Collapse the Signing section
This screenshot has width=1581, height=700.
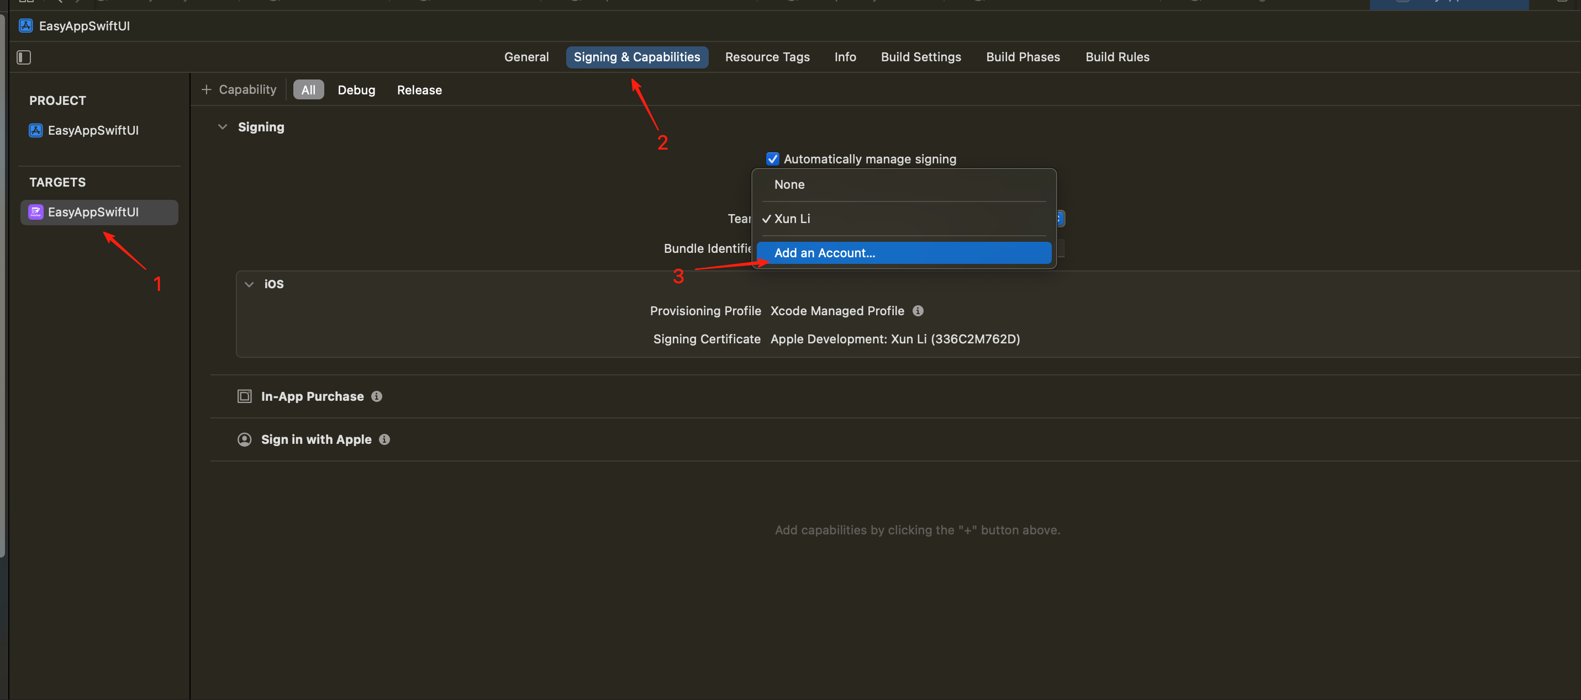[223, 127]
